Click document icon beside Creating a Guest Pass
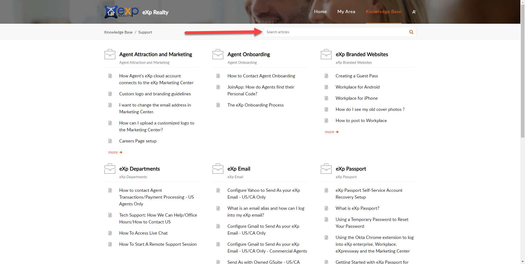 click(326, 76)
